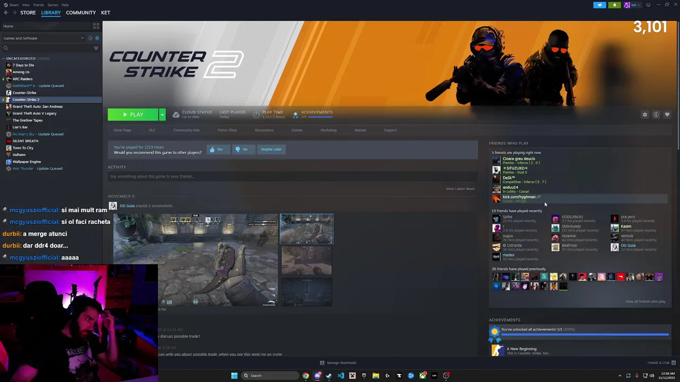Open the large OG Susa screenshot
This screenshot has width=680, height=382.
point(195,261)
